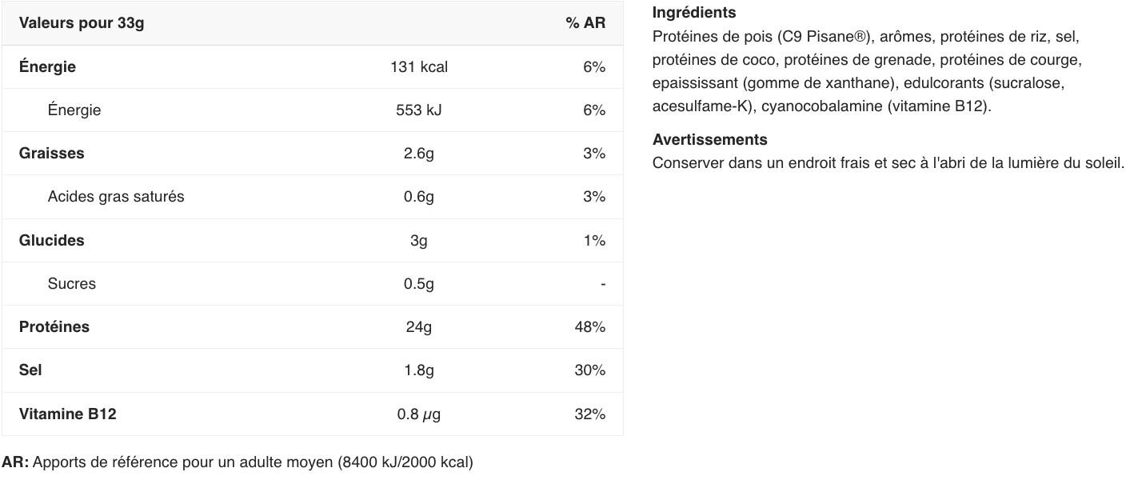The width and height of the screenshot is (1134, 480).
Task: Click the Ingrédients heading
Action: click(x=694, y=13)
